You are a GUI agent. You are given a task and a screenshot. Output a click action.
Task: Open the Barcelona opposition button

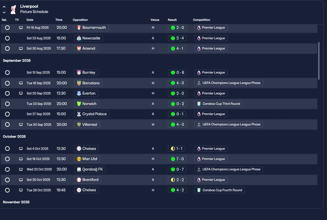(88, 83)
